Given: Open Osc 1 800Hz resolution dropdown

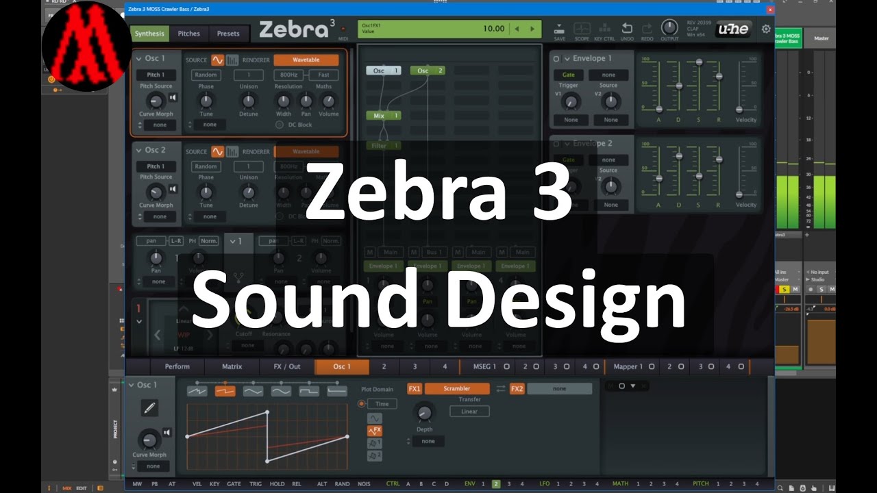Looking at the screenshot, I should pyautogui.click(x=288, y=75).
